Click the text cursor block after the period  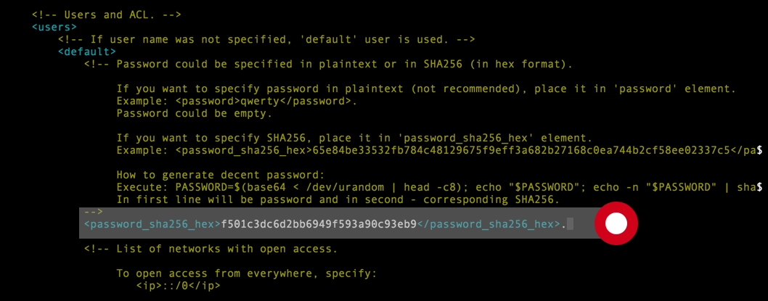570,224
